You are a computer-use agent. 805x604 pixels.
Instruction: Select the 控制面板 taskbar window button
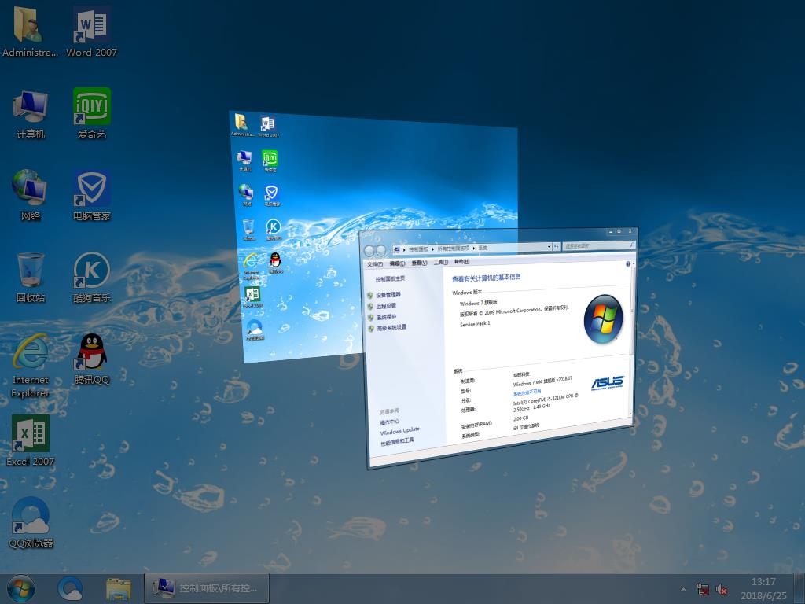207,587
